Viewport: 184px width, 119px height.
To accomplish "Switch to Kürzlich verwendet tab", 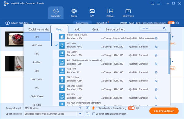I will pos(39,29).
